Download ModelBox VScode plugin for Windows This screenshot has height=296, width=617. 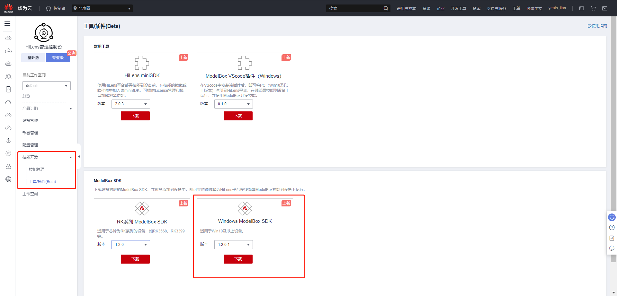238,116
